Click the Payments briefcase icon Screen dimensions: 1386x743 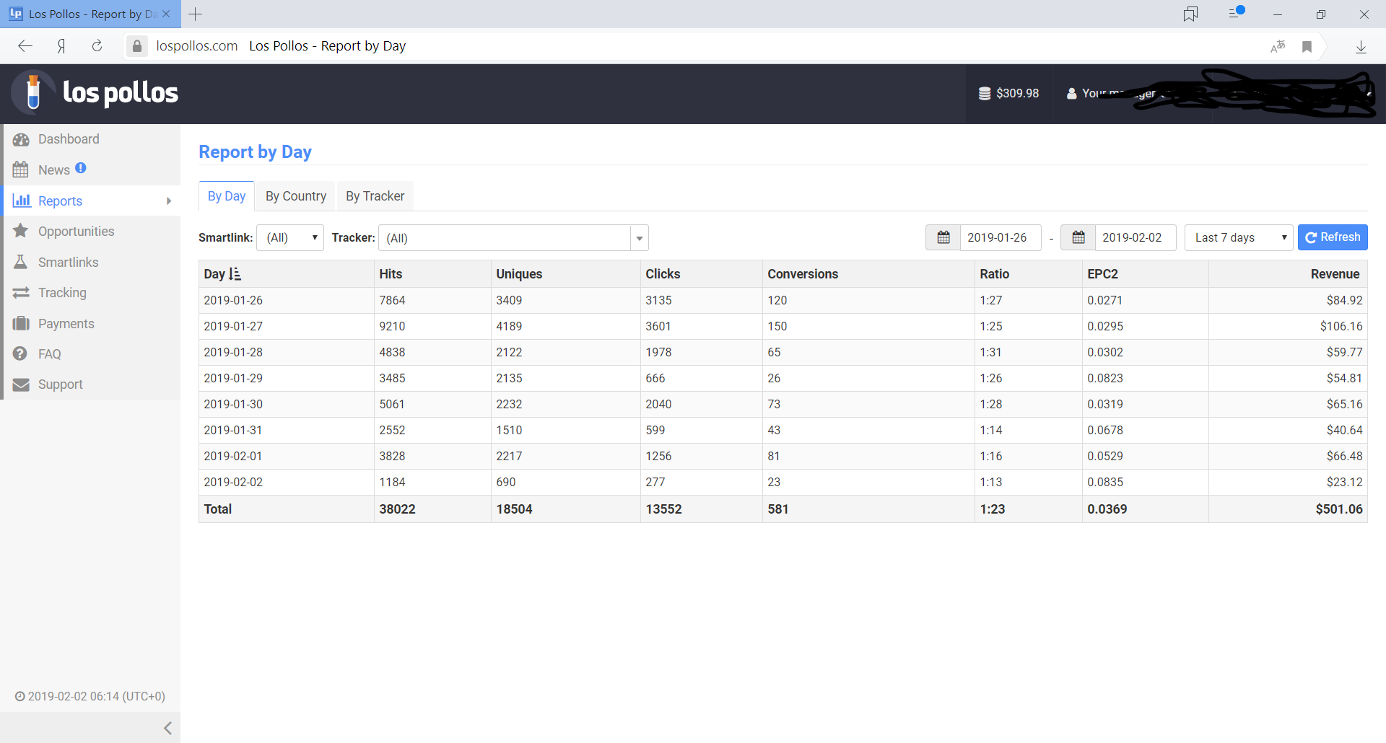(x=21, y=323)
